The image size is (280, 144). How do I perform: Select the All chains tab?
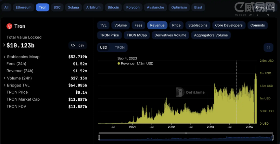(6, 7)
